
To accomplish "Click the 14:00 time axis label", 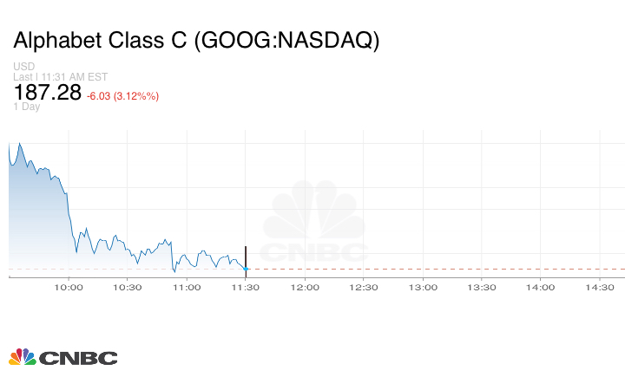I will (x=541, y=287).
